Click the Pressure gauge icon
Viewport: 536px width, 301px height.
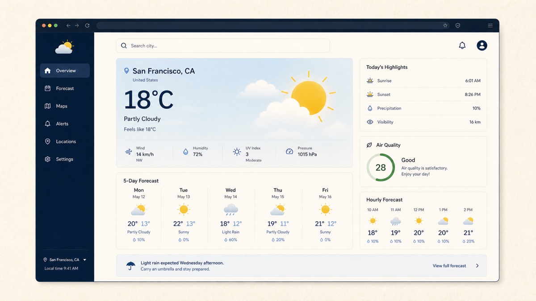point(289,152)
